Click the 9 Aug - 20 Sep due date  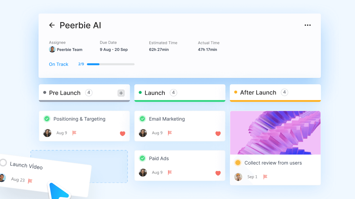[x=114, y=50]
